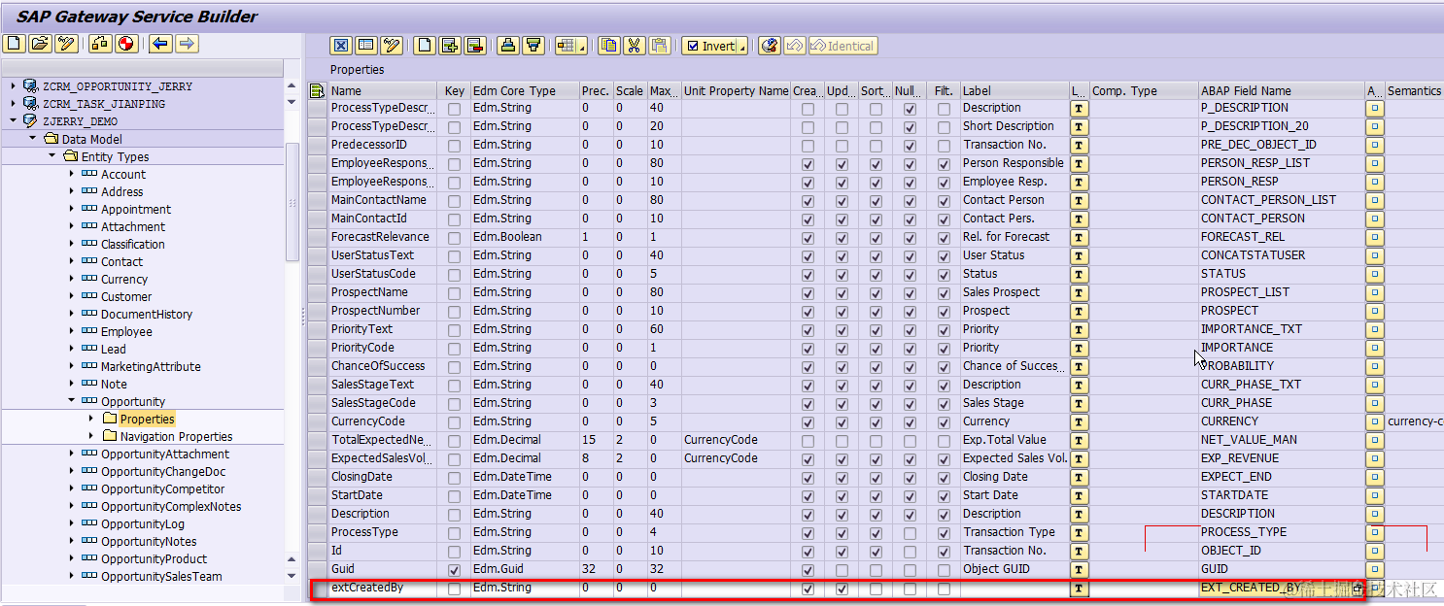
Task: Paste with the clipboard icon
Action: coord(660,46)
